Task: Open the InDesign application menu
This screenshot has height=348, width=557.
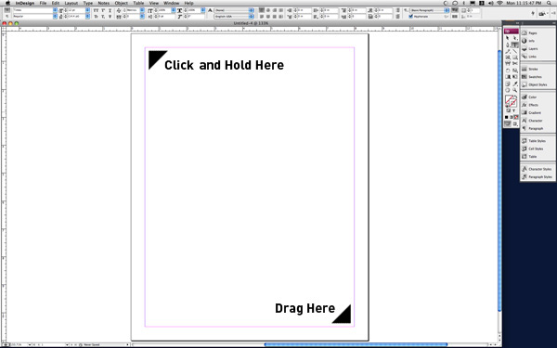Action: click(x=25, y=3)
